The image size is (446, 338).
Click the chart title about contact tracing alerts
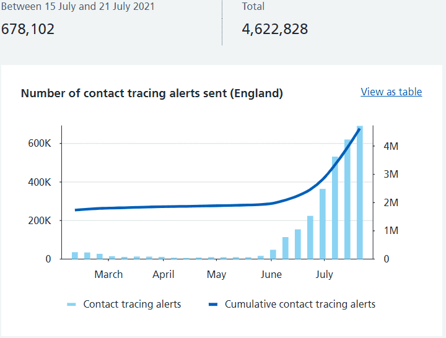152,93
